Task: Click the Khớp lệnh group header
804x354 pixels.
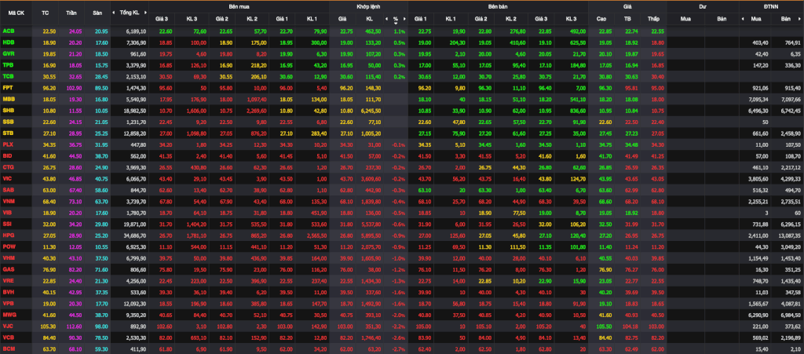Action: click(x=368, y=6)
